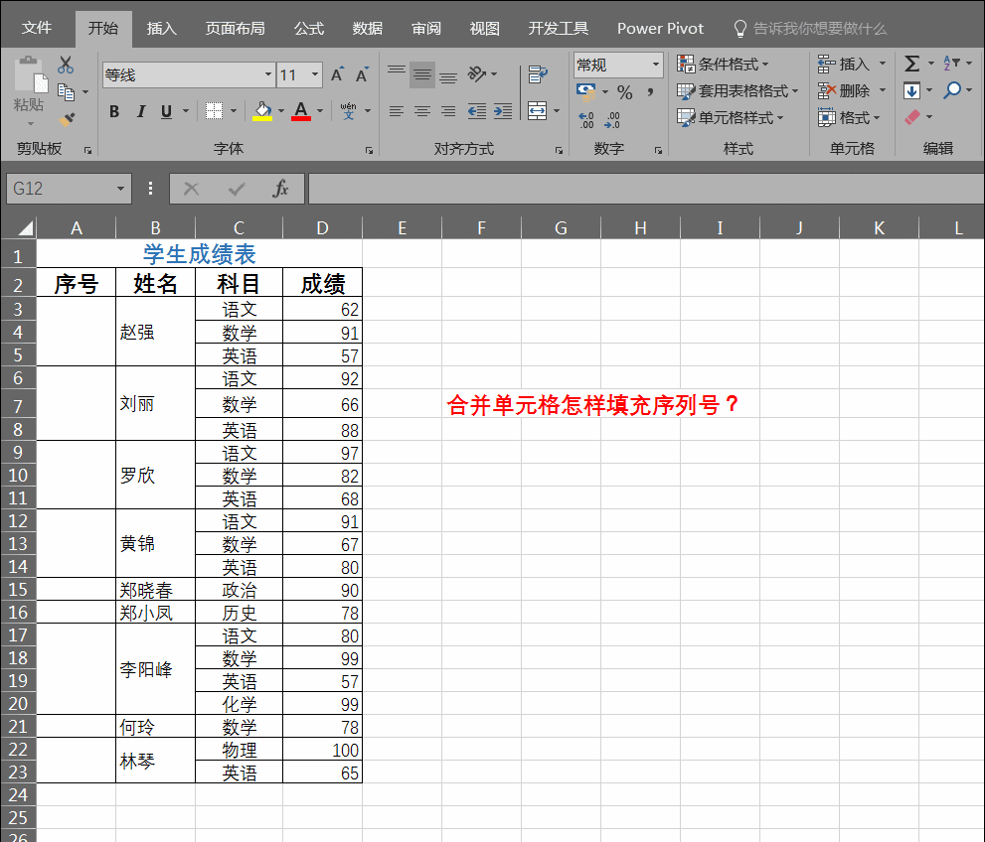Viewport: 985px width, 842px height.
Task: Click the Copy icon in clipboard group
Action: [66, 92]
